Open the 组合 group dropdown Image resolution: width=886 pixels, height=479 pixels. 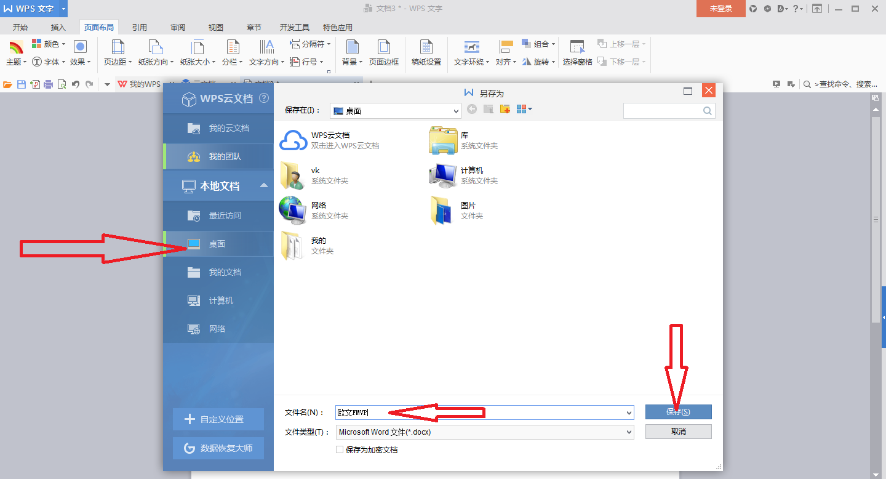[x=539, y=44]
